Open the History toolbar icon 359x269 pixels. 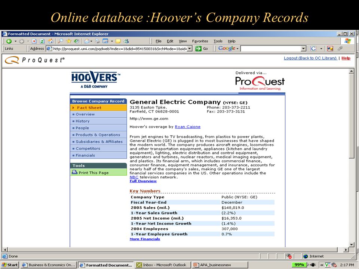point(77,41)
